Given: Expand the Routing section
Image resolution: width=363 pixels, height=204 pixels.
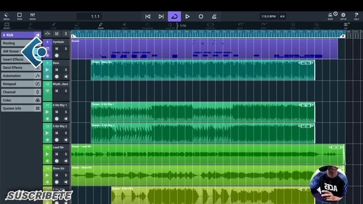Looking at the screenshot, I should 21,43.
